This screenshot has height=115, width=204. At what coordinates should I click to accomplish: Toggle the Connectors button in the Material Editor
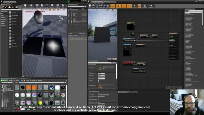pyautogui.click(x=113, y=6)
